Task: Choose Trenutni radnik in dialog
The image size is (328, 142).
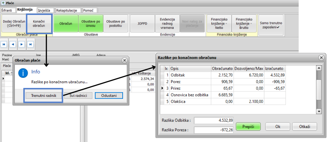Action: pyautogui.click(x=43, y=95)
